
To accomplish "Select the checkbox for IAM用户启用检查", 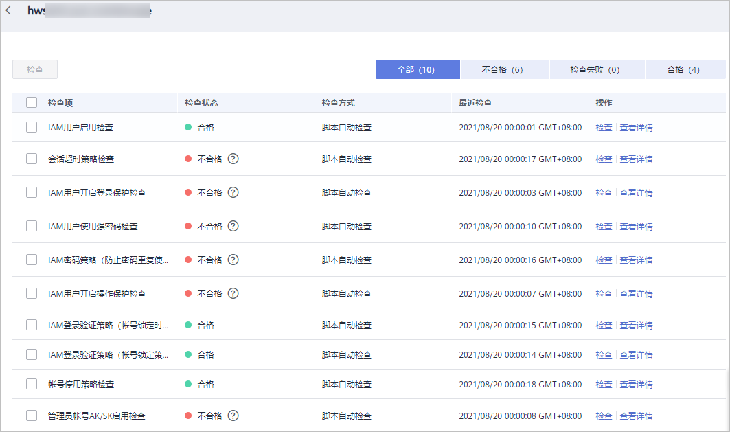I will [31, 127].
